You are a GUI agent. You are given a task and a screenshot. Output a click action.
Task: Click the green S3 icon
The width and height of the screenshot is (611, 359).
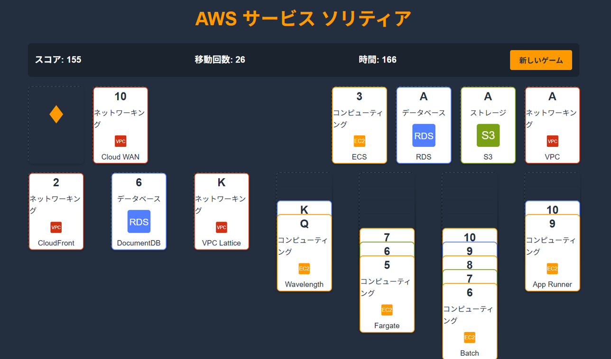click(x=488, y=136)
